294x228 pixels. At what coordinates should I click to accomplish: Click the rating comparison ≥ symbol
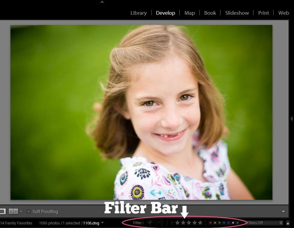[x=172, y=223]
